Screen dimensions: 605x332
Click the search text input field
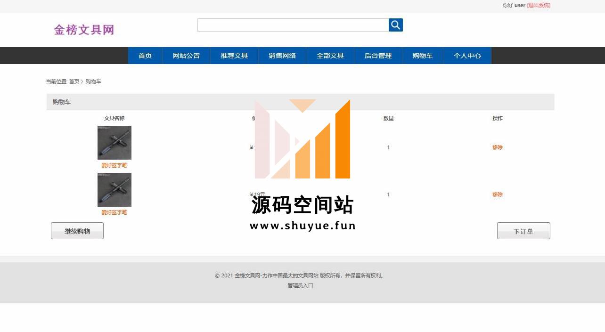[x=293, y=25]
